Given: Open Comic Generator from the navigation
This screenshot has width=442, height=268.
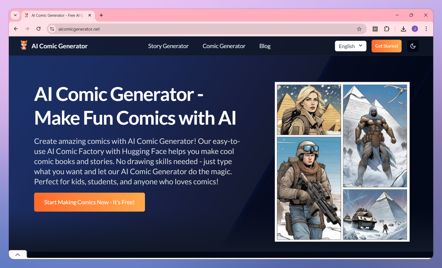Looking at the screenshot, I should click(x=224, y=46).
